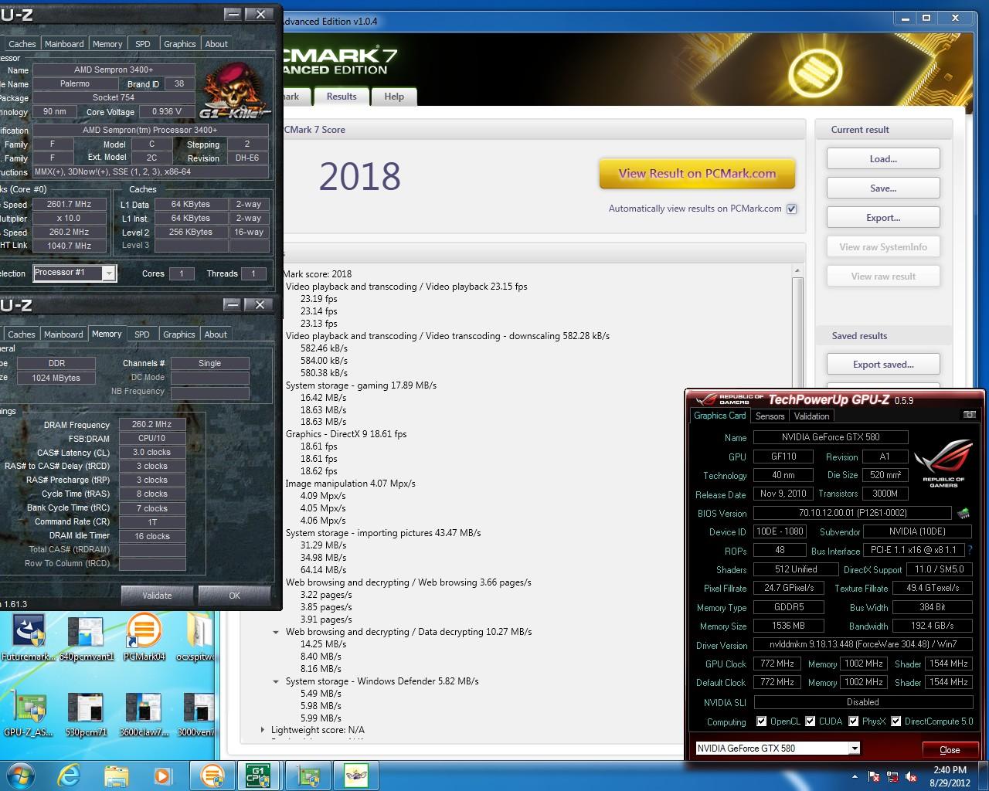Click the taskbar clock showing 2:40 PM
Image resolution: width=989 pixels, height=791 pixels.
[x=950, y=776]
